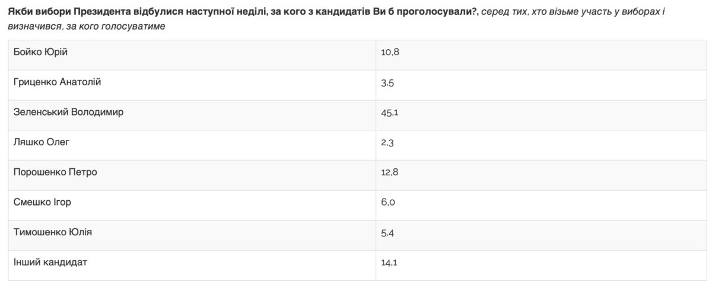The height and width of the screenshot is (285, 712).
Task: Click the 6,0 value for Смешко
Action: point(388,203)
